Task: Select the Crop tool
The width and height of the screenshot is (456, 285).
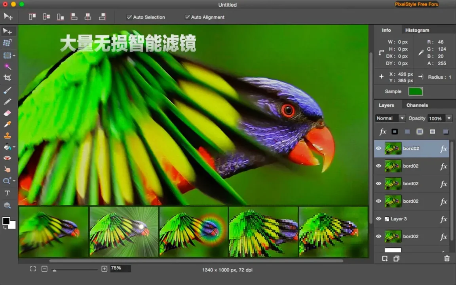Action: point(7,78)
